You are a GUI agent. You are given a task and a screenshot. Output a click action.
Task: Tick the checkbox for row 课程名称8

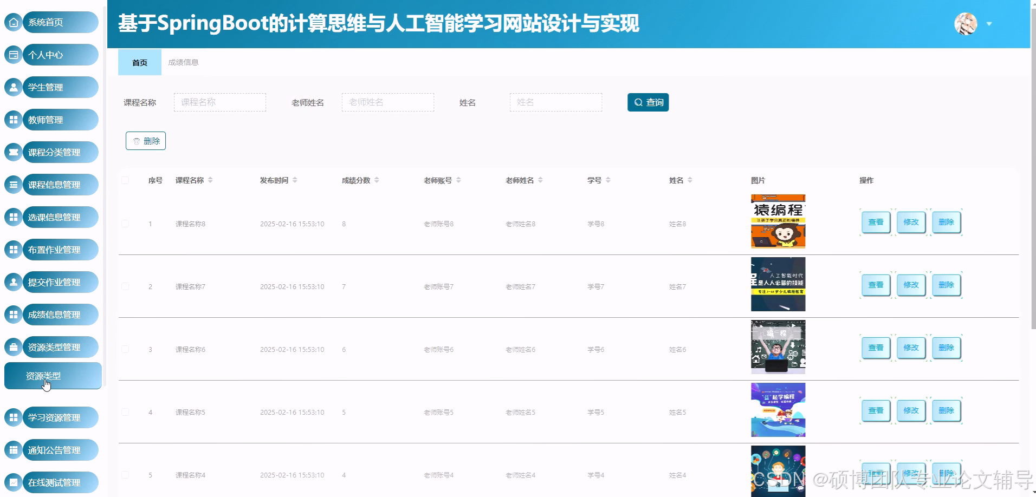[125, 224]
